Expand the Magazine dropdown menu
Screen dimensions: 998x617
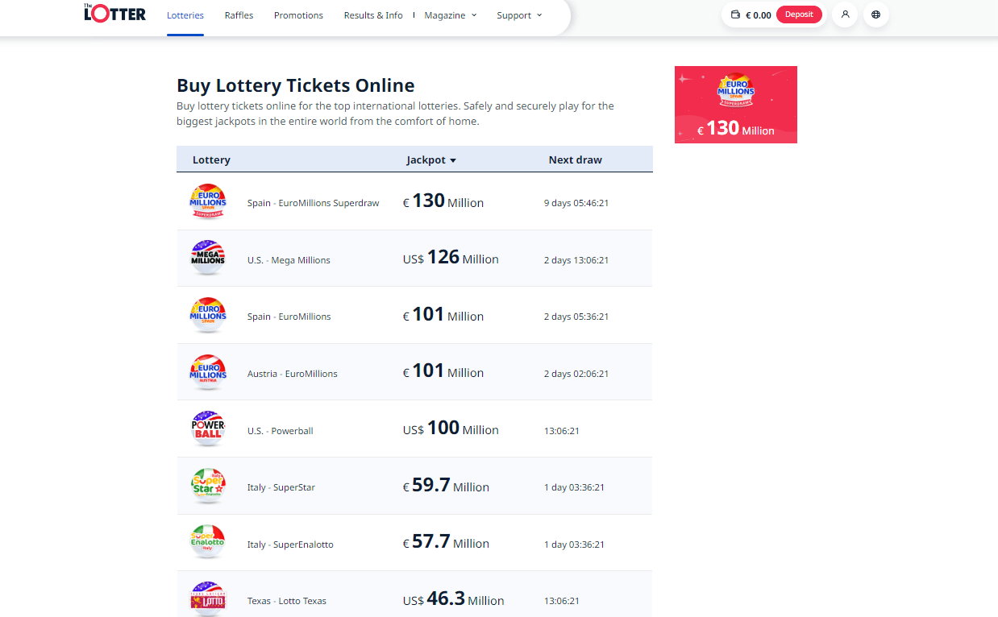click(449, 14)
